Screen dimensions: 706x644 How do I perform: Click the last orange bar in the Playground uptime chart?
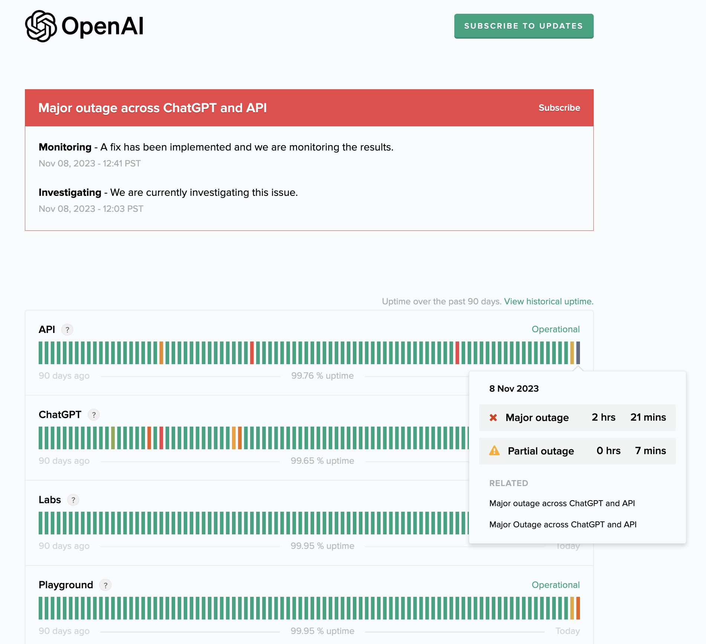click(x=578, y=608)
